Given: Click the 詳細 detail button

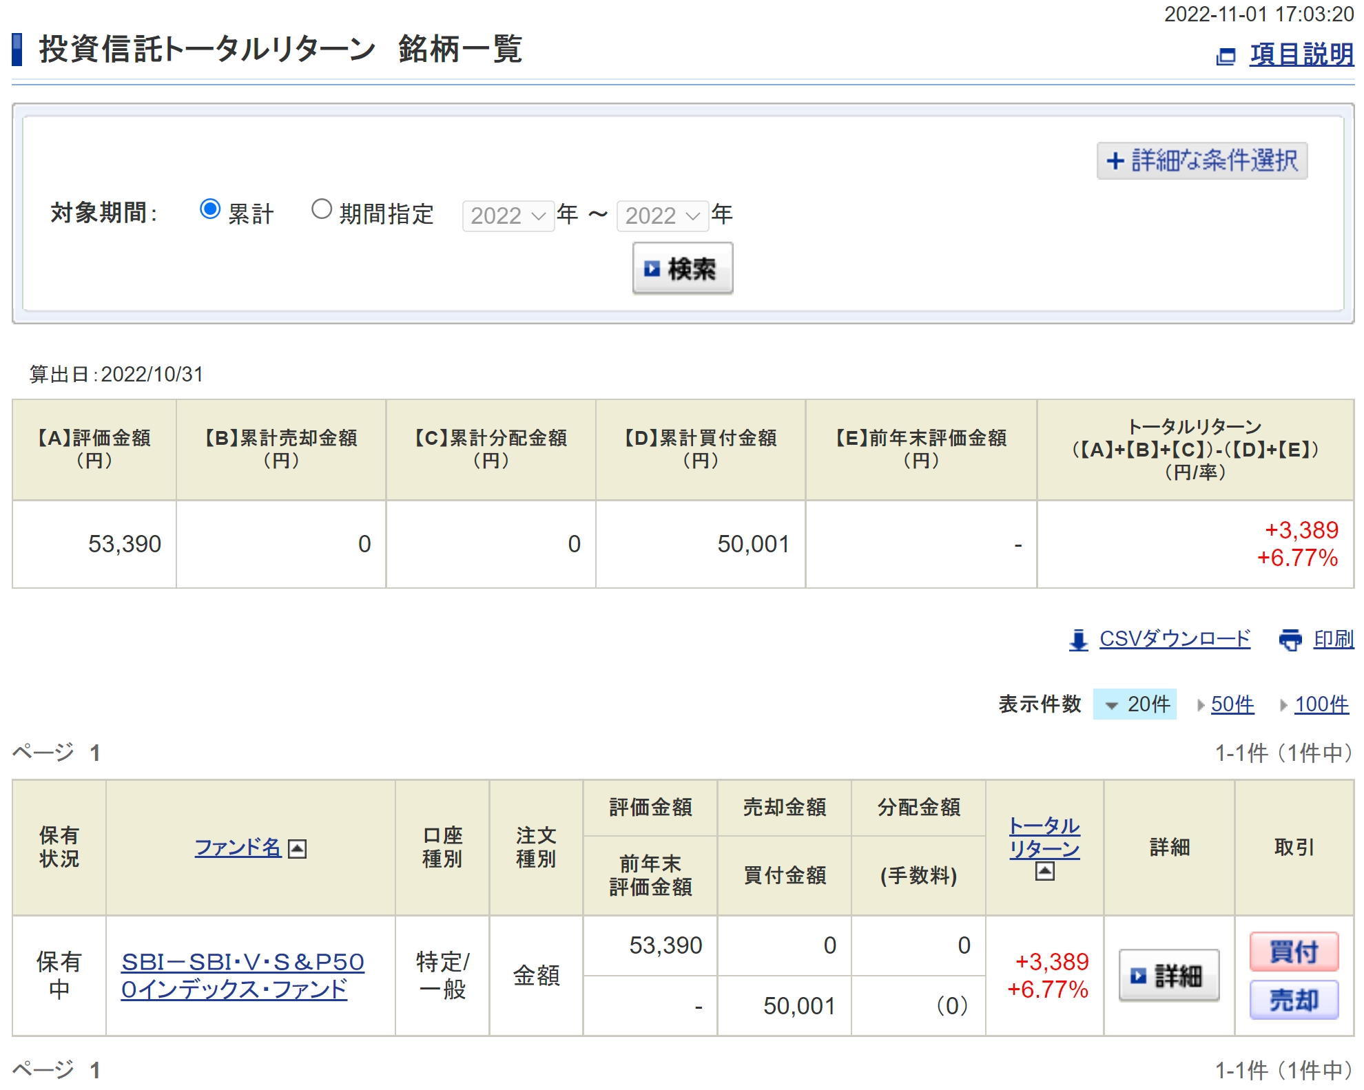Looking at the screenshot, I should (x=1168, y=976).
